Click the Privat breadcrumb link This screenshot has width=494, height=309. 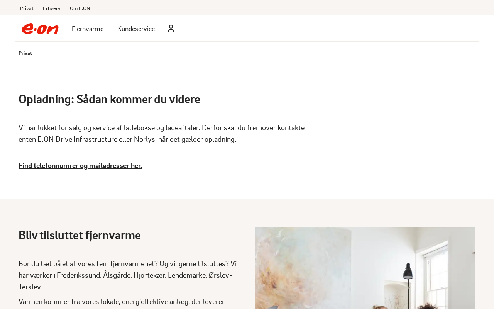point(25,53)
